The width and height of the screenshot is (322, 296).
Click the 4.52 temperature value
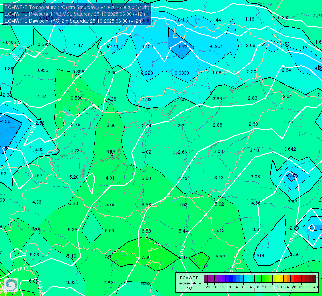[x=183, y=205]
